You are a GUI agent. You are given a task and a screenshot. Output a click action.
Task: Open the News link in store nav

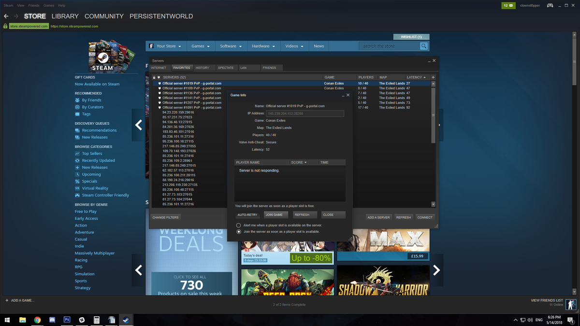[x=319, y=46]
